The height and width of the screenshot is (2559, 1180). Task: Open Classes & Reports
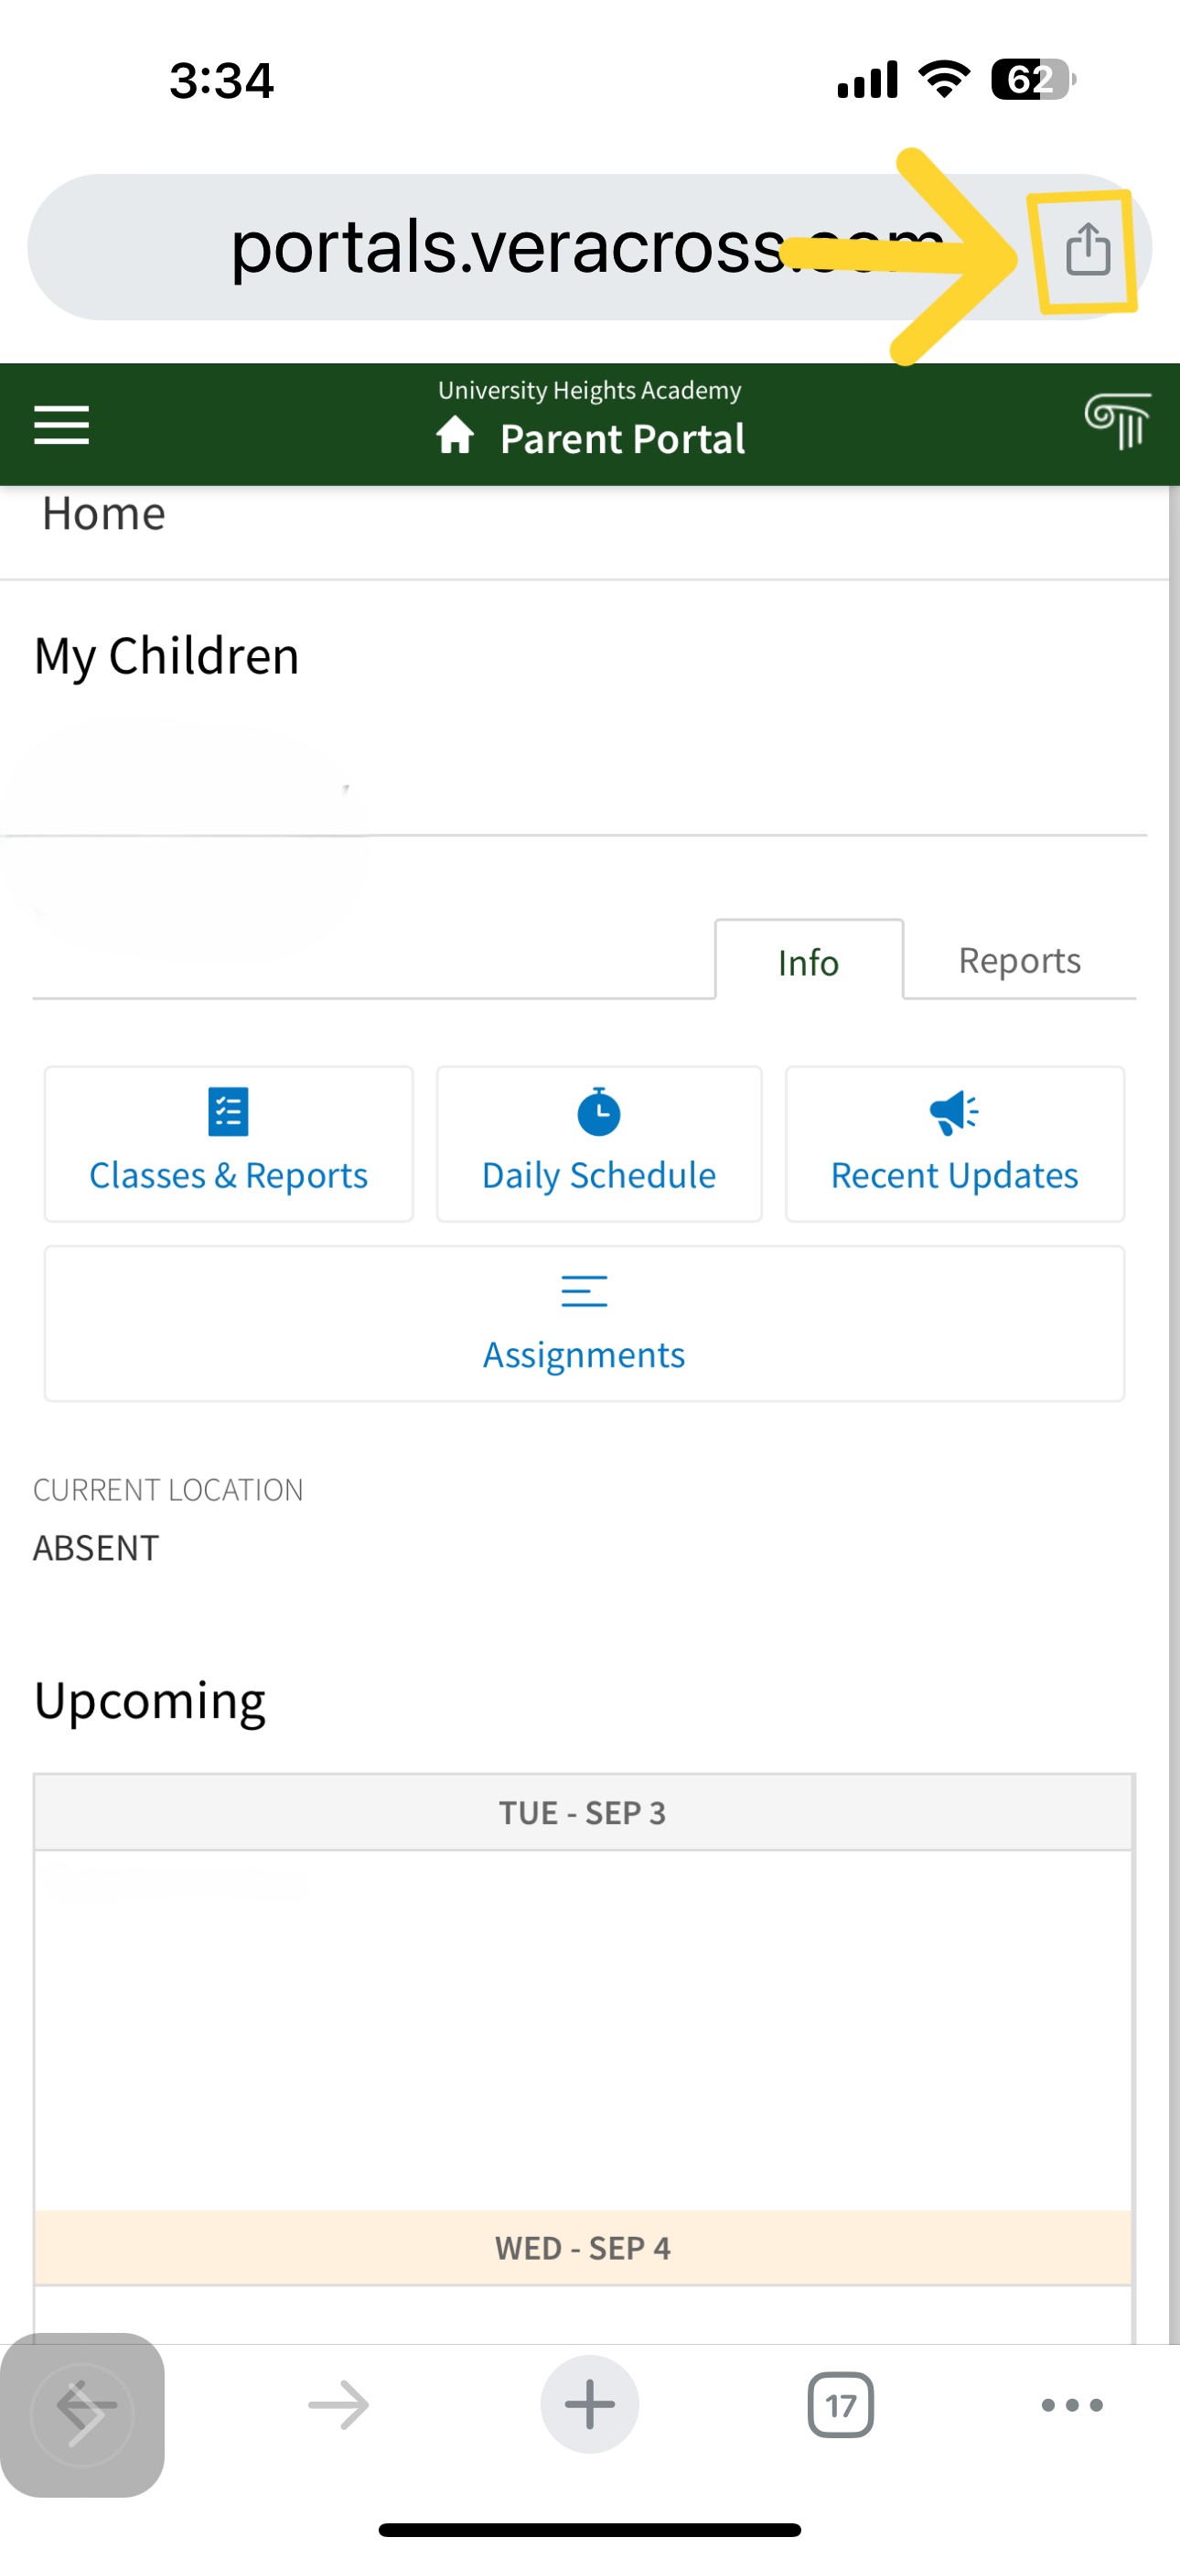click(x=229, y=1143)
